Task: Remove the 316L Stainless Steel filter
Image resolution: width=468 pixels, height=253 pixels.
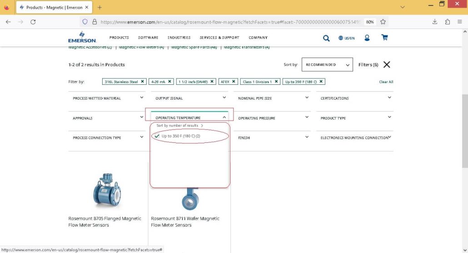Action: 142,81
